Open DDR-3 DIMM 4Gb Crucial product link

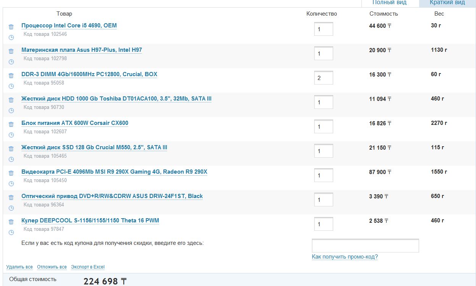(x=89, y=74)
